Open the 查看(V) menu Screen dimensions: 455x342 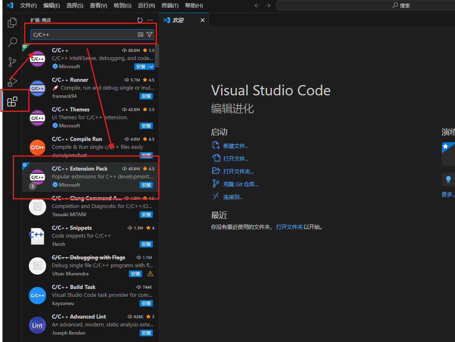pos(98,5)
